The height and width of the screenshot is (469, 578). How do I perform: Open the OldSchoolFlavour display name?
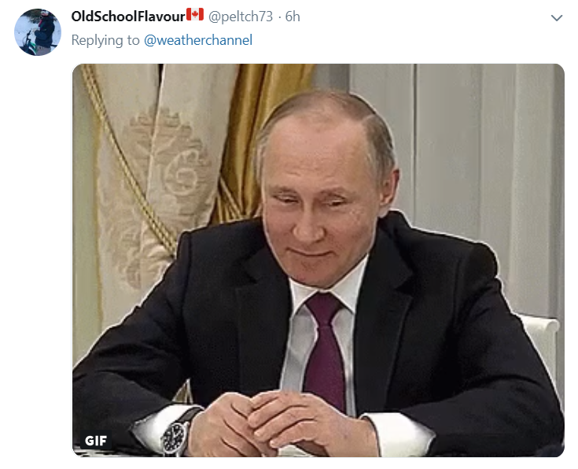point(128,17)
